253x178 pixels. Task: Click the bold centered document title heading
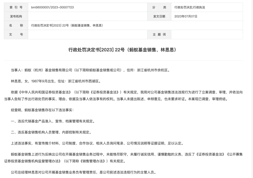point(123,50)
